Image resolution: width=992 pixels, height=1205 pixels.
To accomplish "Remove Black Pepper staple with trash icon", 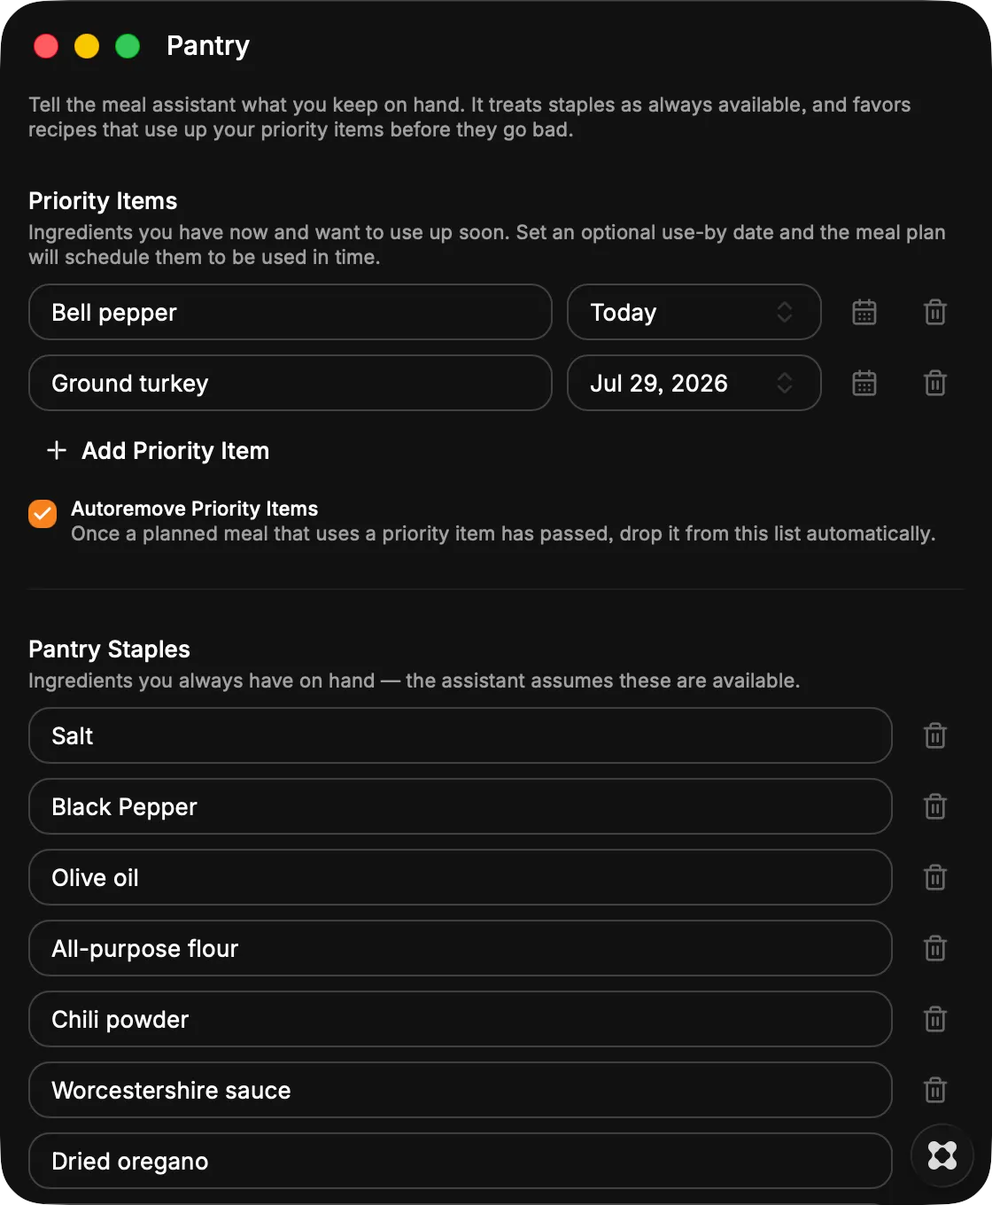I will coord(935,806).
